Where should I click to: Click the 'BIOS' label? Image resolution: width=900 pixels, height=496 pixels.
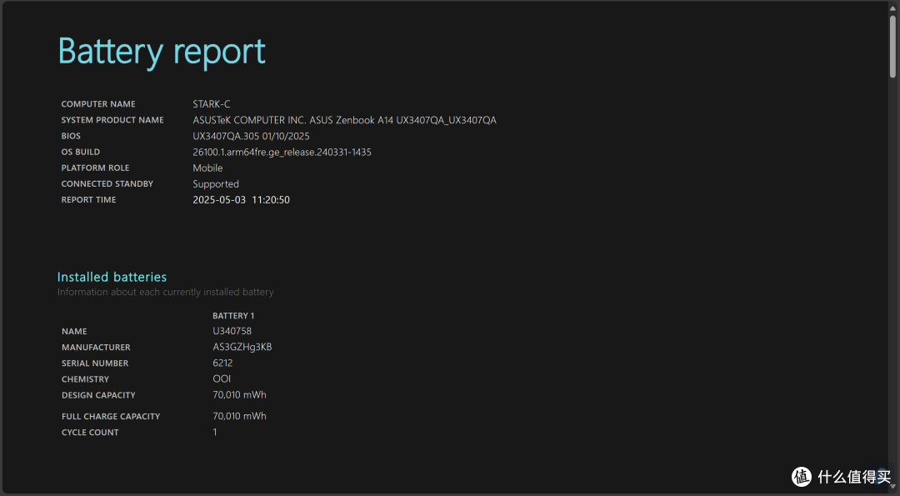click(71, 136)
